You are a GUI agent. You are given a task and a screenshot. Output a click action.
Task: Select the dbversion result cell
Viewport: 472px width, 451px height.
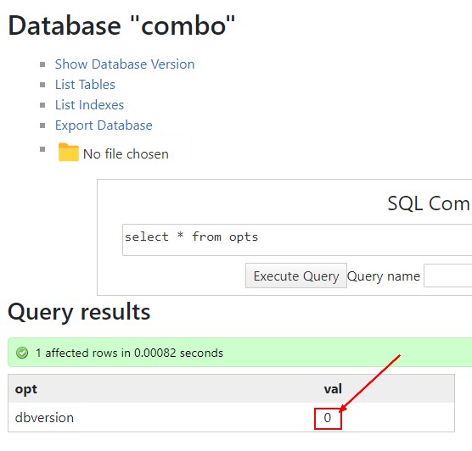pyautogui.click(x=44, y=418)
